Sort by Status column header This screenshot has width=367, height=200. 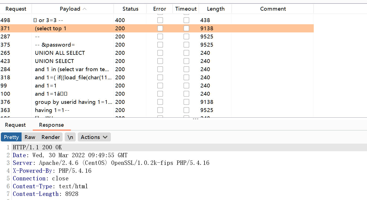coord(130,9)
